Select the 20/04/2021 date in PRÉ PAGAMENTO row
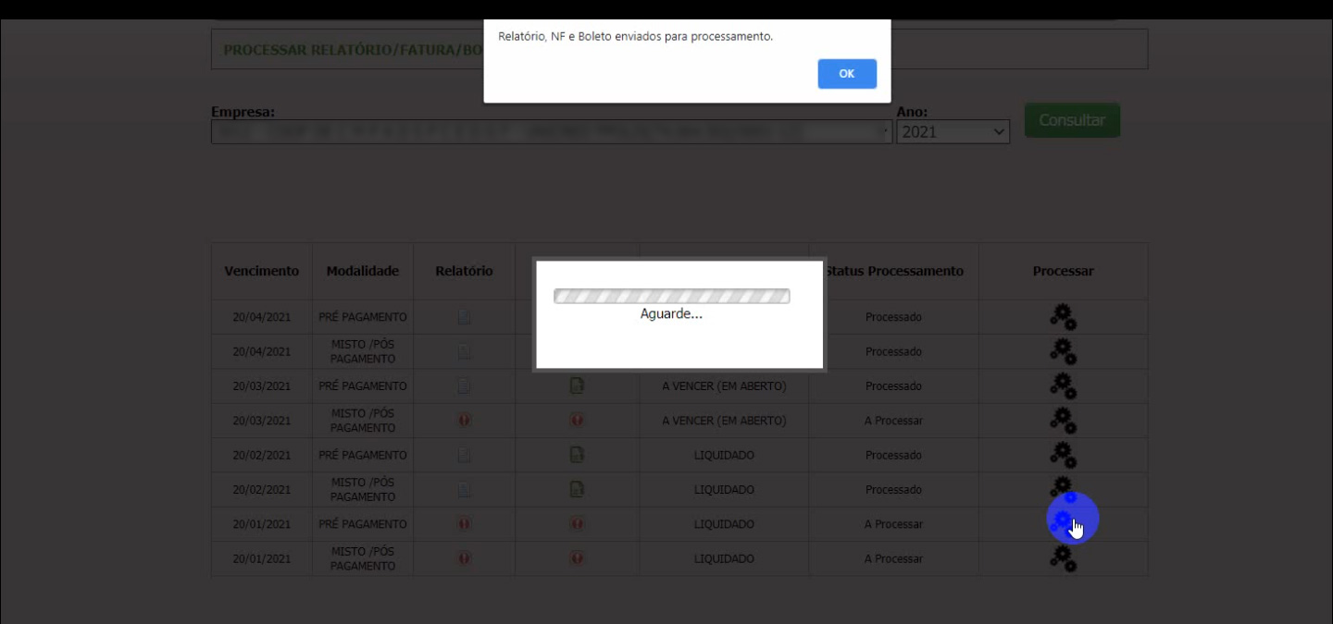1333x624 pixels. 262,317
